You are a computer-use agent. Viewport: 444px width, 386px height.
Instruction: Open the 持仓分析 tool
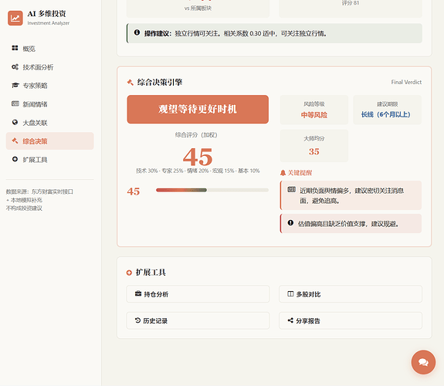tap(198, 294)
